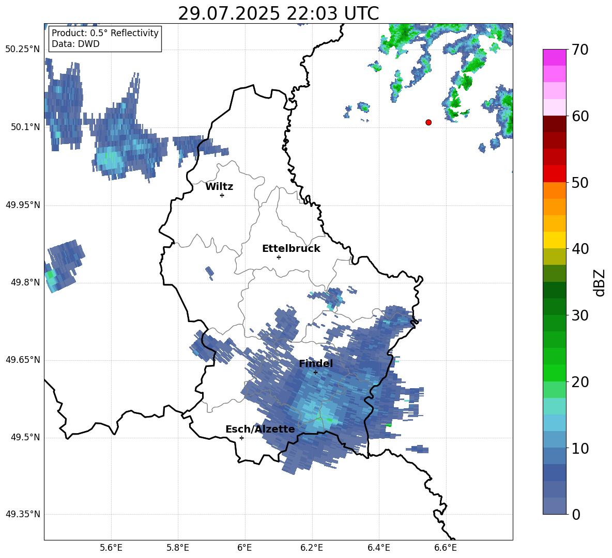Click the small radar echo west of Ettelbruck

tap(209, 273)
